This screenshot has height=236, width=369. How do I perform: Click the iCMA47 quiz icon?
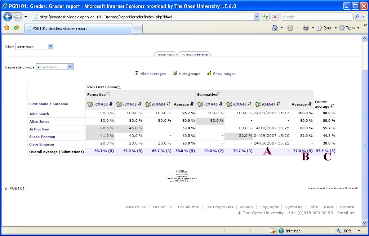(x=258, y=104)
